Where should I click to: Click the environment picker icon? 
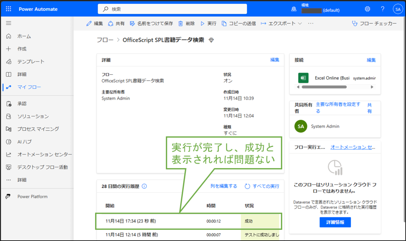tap(294, 9)
